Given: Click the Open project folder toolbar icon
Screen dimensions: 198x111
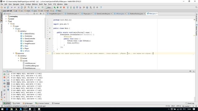Looking at the screenshot, I should pos(2,7).
